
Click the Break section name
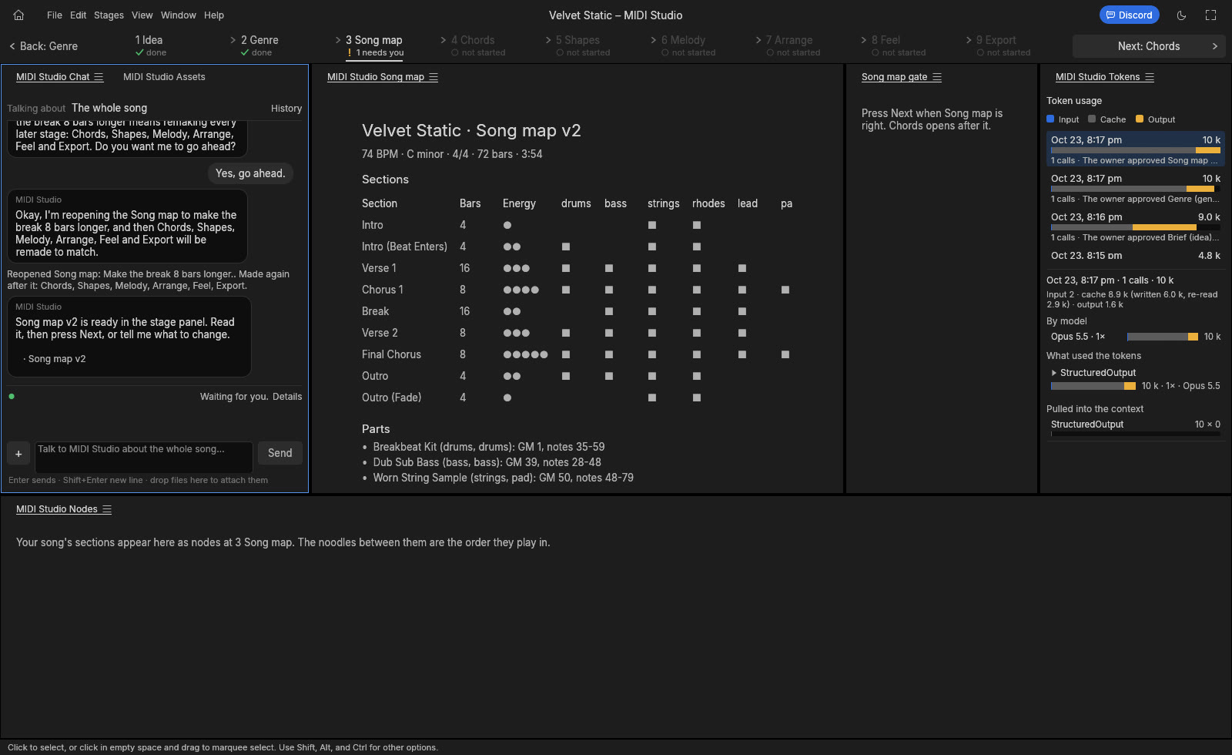click(x=375, y=311)
